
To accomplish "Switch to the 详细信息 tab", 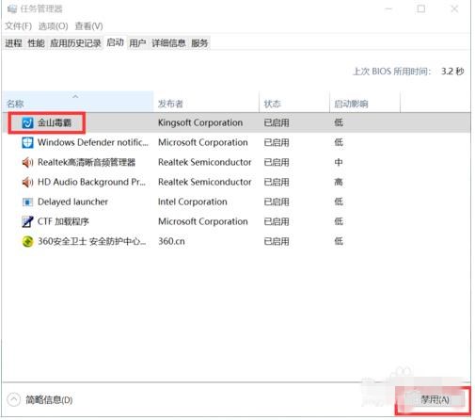I will [x=168, y=43].
